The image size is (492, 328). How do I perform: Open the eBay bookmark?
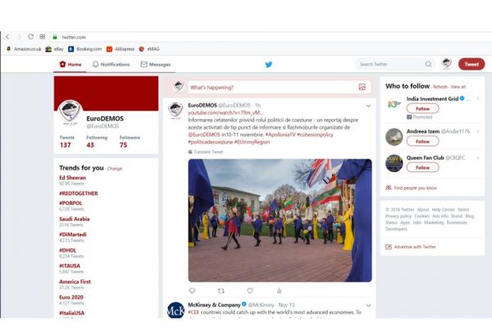pos(55,49)
